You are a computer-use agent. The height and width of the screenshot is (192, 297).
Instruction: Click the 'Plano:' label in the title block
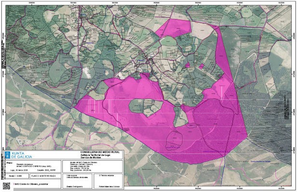click(x=10, y=163)
